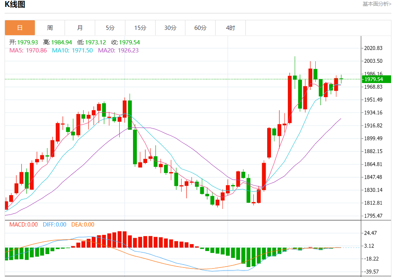Click the 1847.48 price axis label

click(373, 177)
